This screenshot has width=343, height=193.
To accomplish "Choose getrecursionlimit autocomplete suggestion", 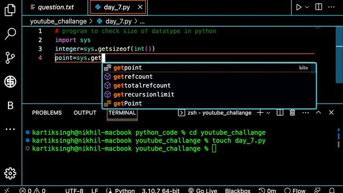I will click(209, 94).
